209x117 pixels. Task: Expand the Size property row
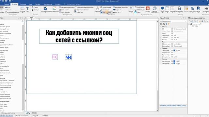click(x=160, y=40)
